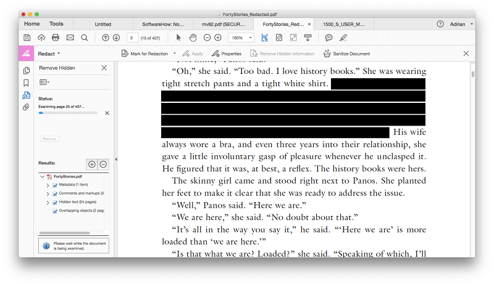Click the examination progress bar
The width and height of the screenshot is (494, 284).
coord(68,113)
